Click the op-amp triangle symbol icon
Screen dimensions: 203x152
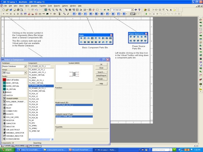(18, 14)
